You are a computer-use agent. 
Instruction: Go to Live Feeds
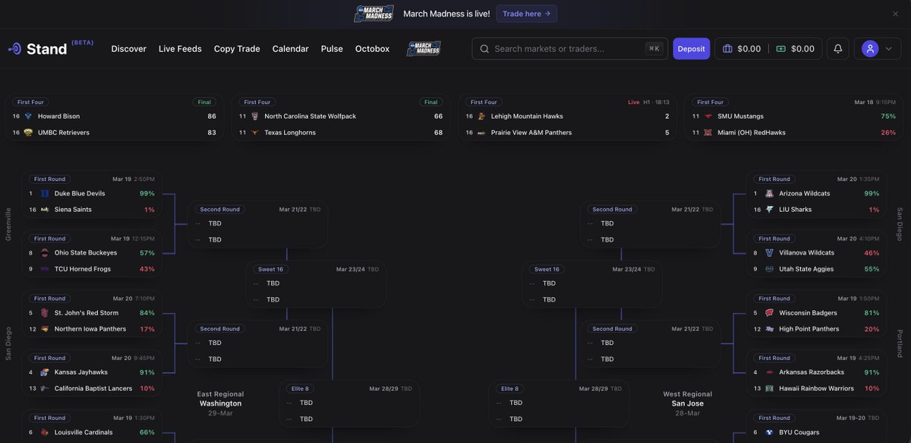point(180,49)
